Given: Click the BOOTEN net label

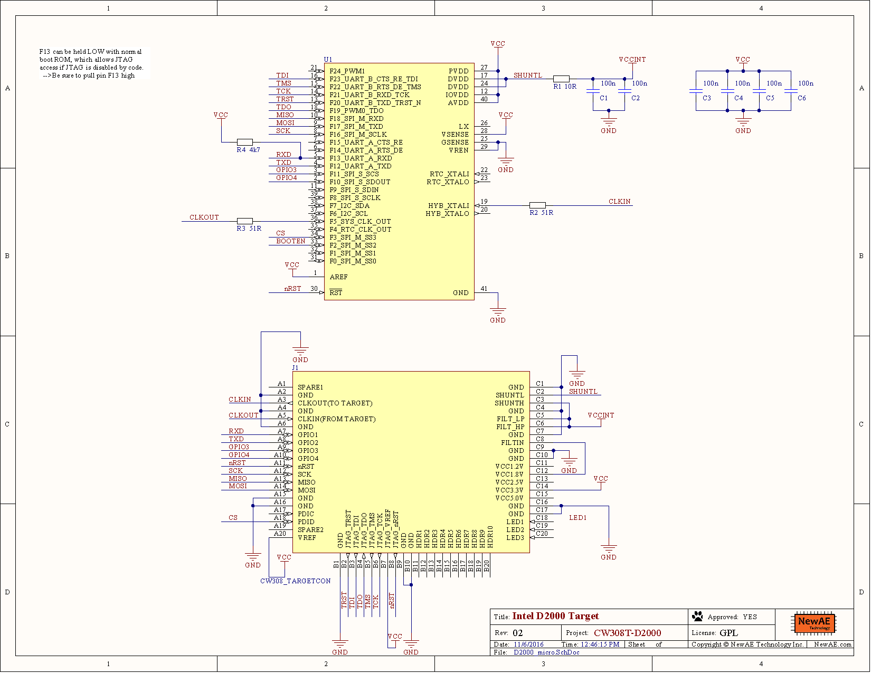Looking at the screenshot, I should click(x=291, y=241).
